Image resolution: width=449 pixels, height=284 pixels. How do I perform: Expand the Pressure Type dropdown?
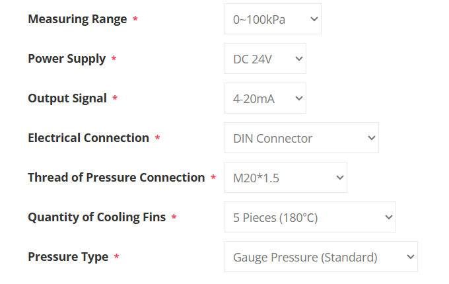tap(320, 257)
